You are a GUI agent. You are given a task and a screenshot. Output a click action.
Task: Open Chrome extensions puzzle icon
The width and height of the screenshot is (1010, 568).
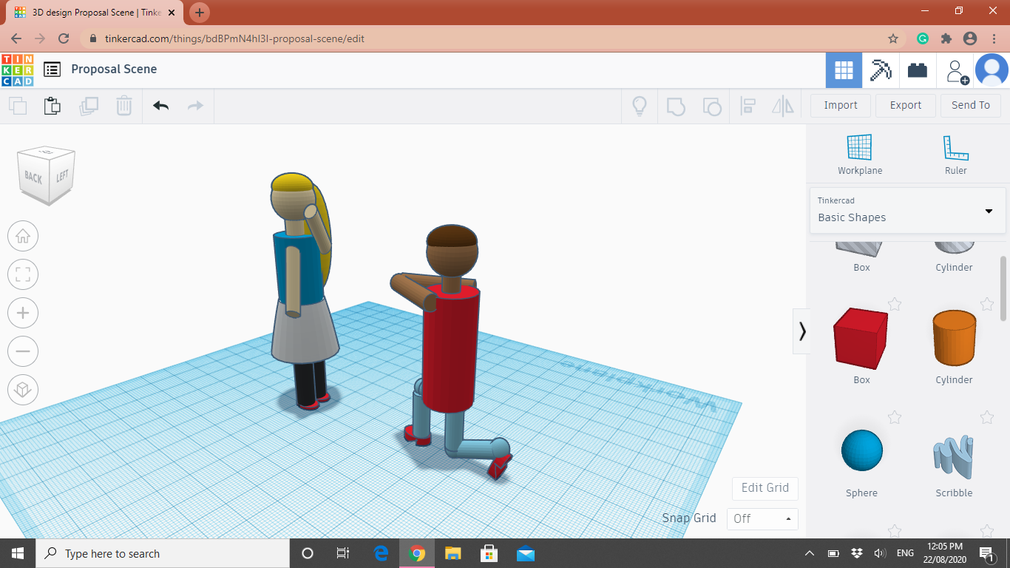pos(946,38)
